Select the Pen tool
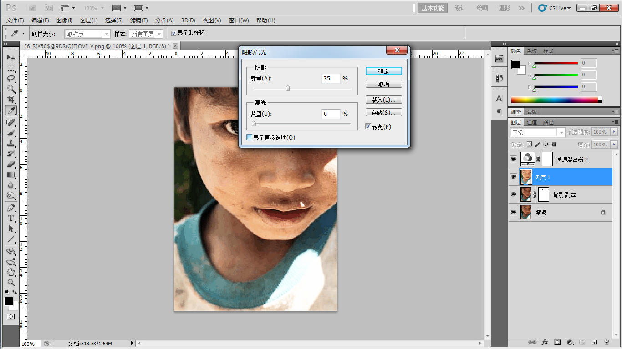 click(11, 208)
